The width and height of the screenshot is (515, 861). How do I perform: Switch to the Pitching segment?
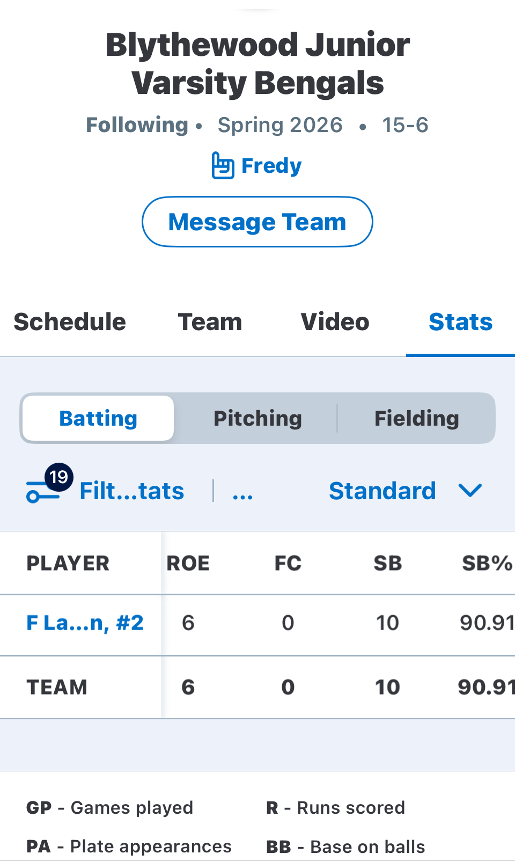coord(257,418)
